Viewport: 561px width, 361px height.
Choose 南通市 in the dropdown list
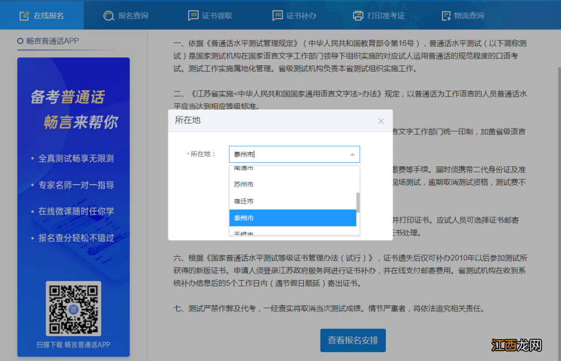point(244,168)
